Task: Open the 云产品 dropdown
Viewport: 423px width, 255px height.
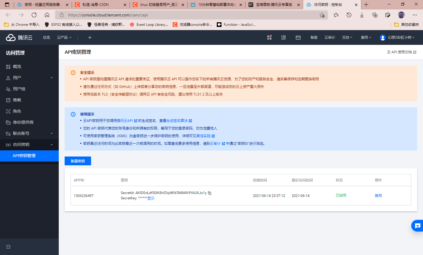Action: coord(64,38)
